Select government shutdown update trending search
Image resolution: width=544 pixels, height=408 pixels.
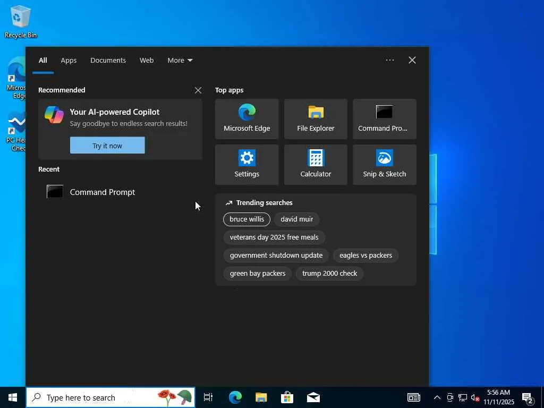(276, 256)
